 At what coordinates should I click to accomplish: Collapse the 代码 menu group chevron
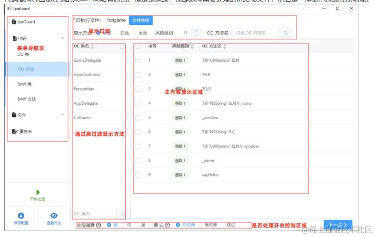coord(62,38)
